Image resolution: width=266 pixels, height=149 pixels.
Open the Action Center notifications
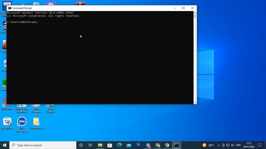[x=259, y=145]
